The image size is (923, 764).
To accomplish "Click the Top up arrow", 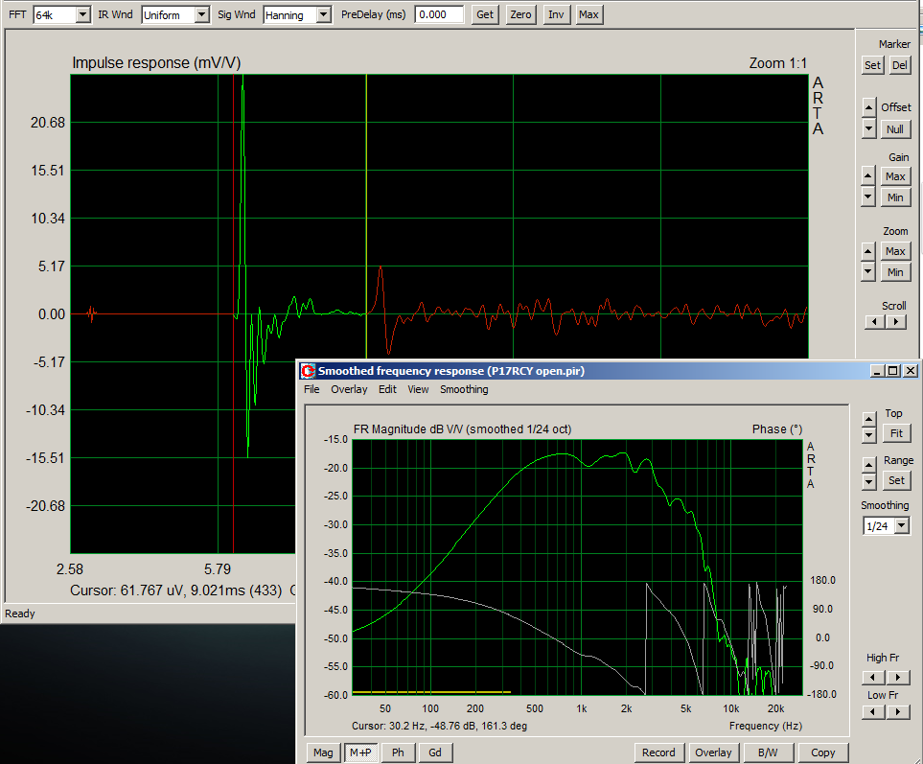I will tap(868, 419).
